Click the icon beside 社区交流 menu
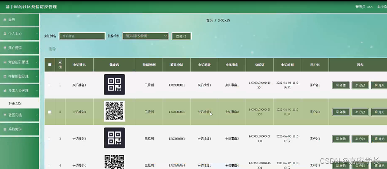This screenshot has height=169, width=387. 5,115
